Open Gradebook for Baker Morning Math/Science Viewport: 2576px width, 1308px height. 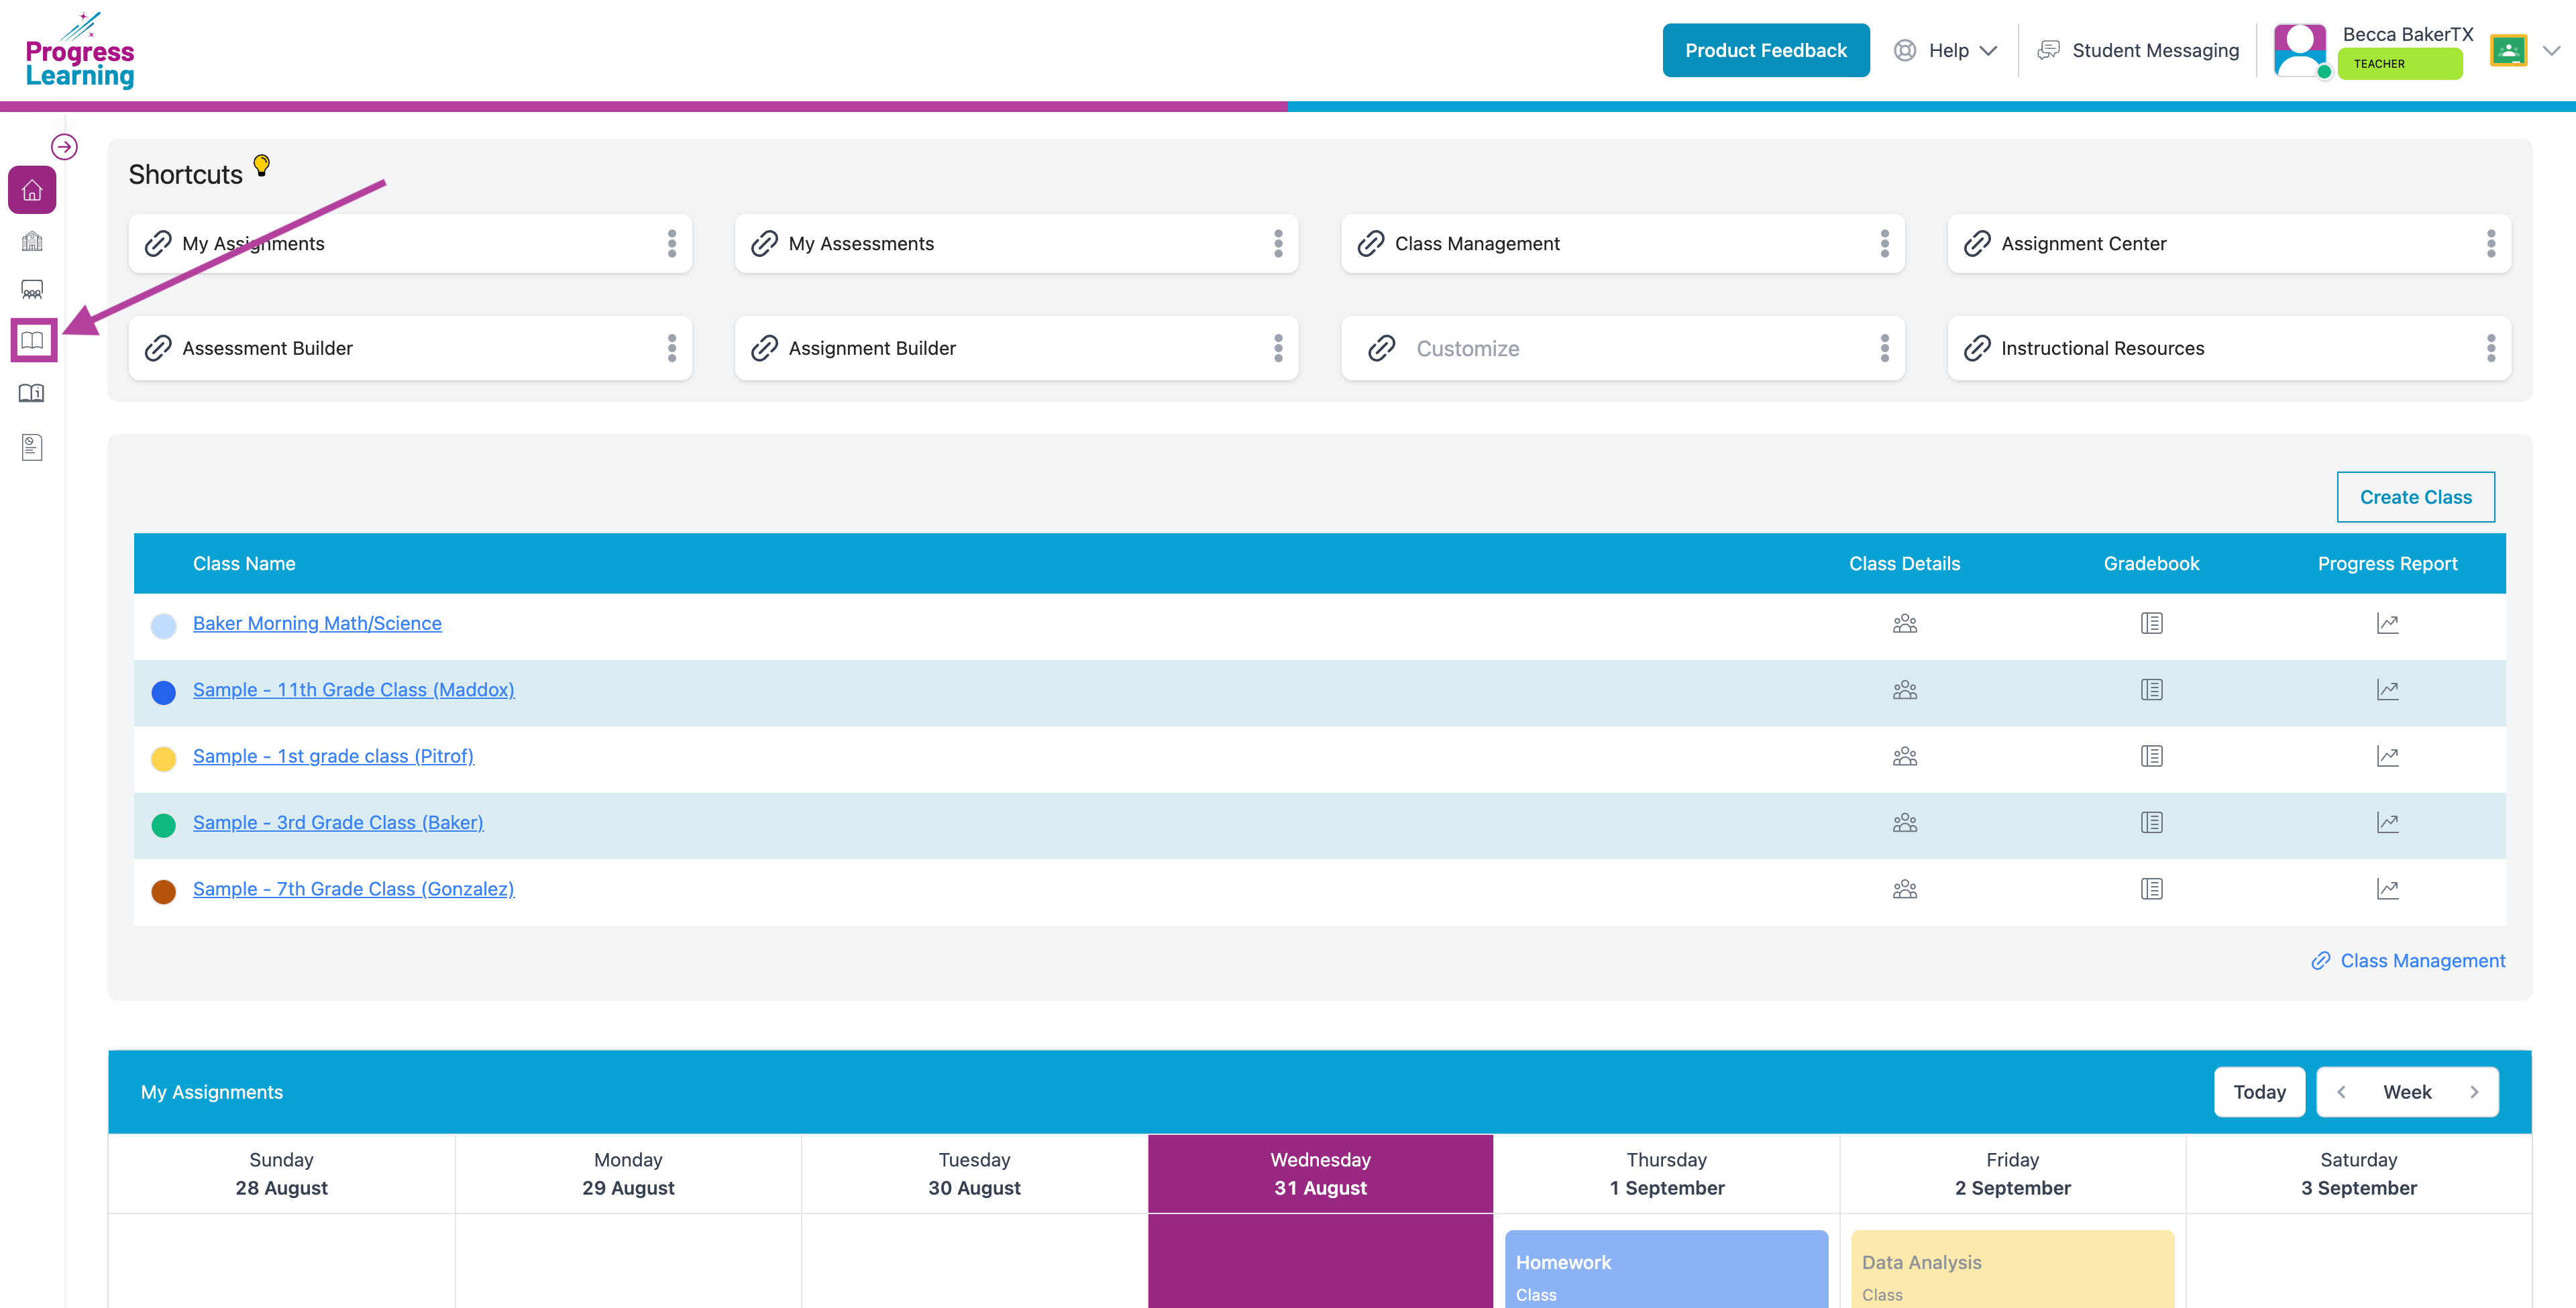[x=2152, y=624]
